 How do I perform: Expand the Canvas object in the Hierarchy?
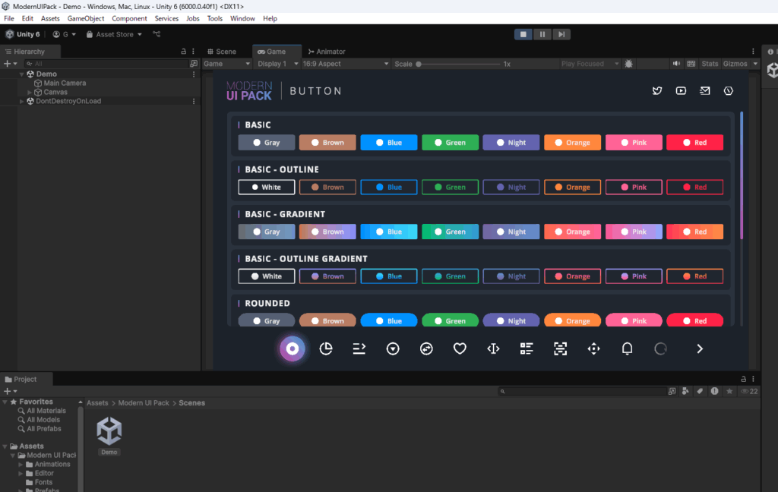pos(30,93)
